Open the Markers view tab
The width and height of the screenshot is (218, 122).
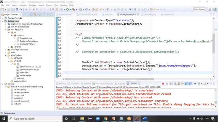click(x=61, y=84)
